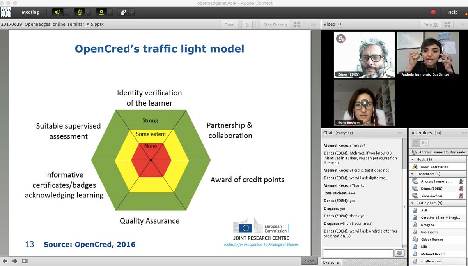Toggle Video pod full screen icon

447,25
